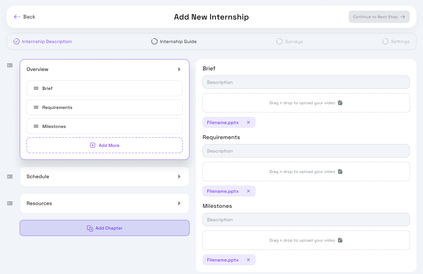Click the Add Chapter button
This screenshot has height=274, width=423.
[x=105, y=228]
